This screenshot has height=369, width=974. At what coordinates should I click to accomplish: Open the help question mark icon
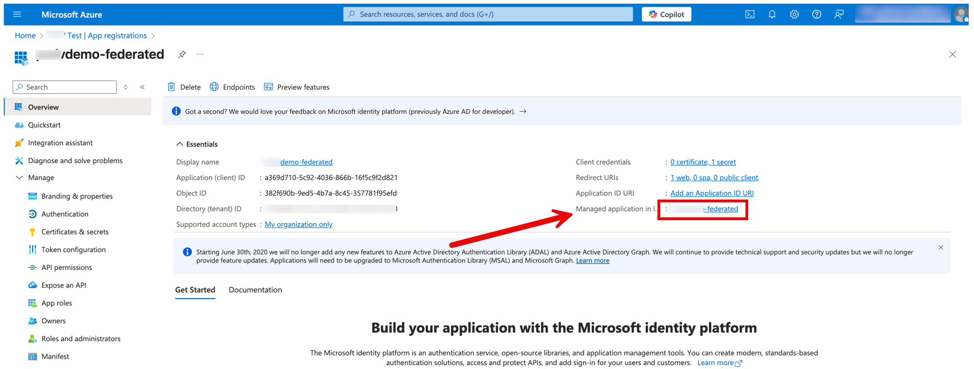click(816, 14)
